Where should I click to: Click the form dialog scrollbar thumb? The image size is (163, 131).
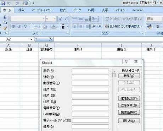(x=114, y=75)
